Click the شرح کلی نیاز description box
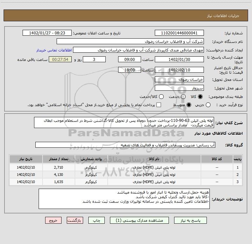 tap(124, 122)
